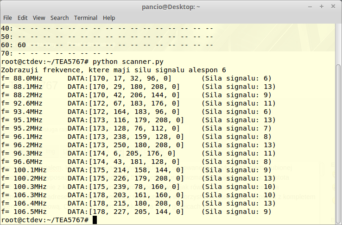Open the Edit menu
Screen dimensions: 342x225
point(22,18)
